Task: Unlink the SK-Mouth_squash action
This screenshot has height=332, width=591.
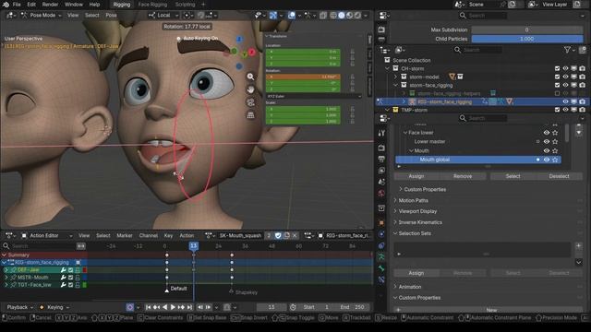Action: (x=295, y=236)
